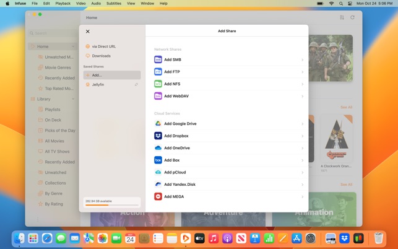398x249 pixels.
Task: Expand the Add pCloud row arrow
Action: point(302,173)
